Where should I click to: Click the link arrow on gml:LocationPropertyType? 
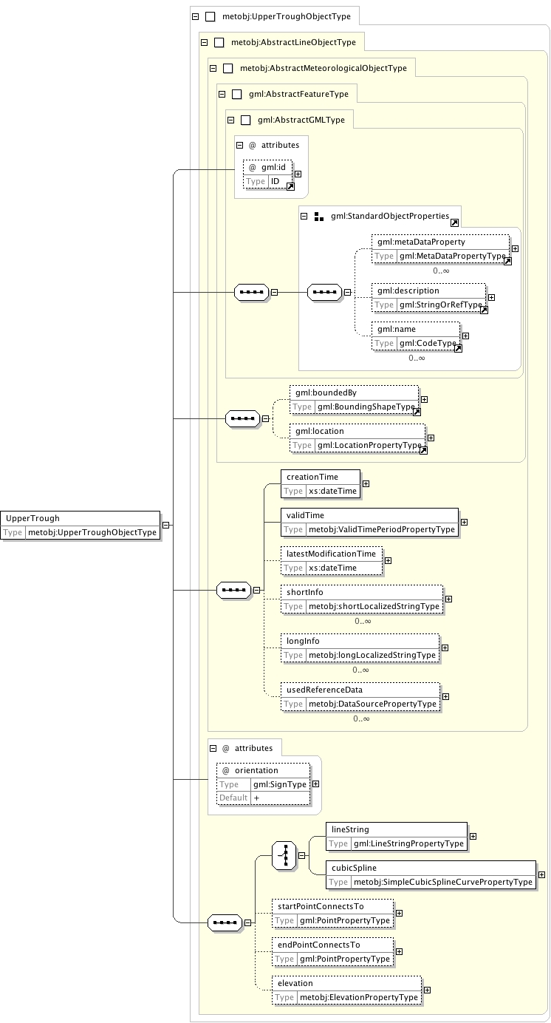(x=423, y=450)
